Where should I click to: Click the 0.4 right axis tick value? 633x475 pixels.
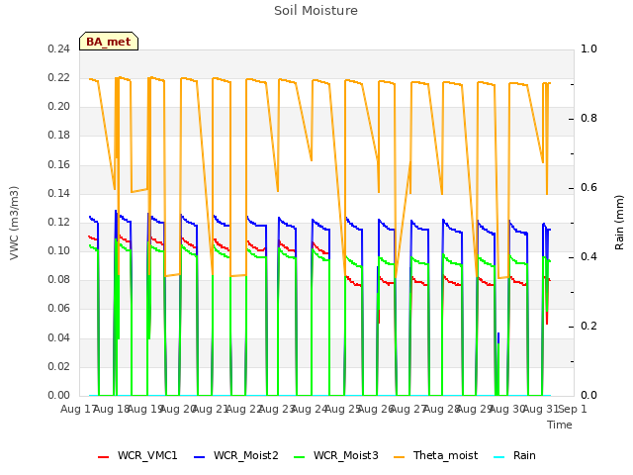point(588,256)
